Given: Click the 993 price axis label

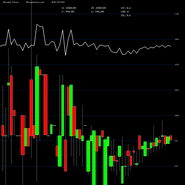Looking at the screenshot, I should coord(176,141).
